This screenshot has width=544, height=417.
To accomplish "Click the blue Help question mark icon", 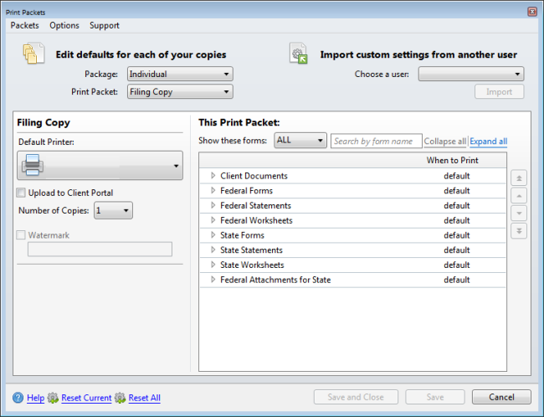I will [18, 398].
